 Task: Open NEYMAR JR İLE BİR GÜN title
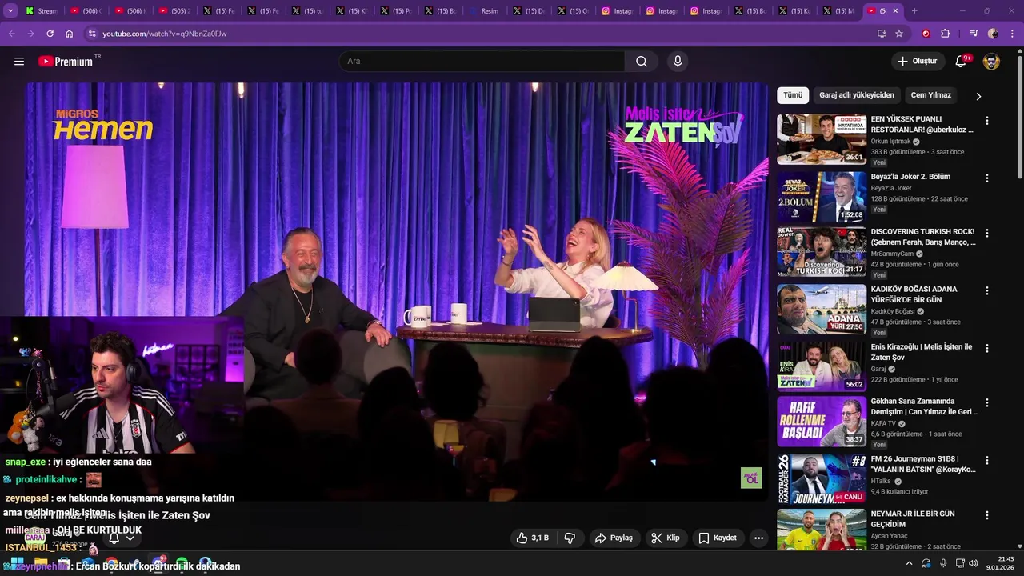click(913, 518)
